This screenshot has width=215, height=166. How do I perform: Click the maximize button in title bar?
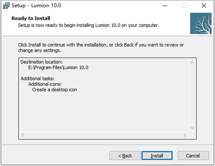pyautogui.click(x=184, y=6)
